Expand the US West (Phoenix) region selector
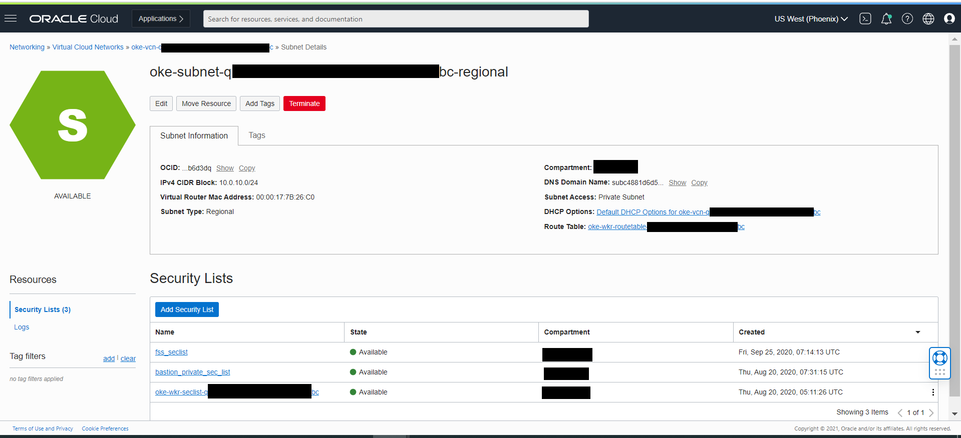Screen dimensions: 961x438 click(811, 18)
